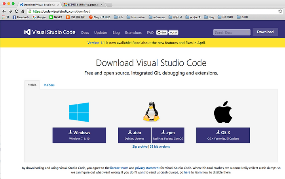Click the search magnifier in Search Docs
This screenshot has height=179, width=285.
pyautogui.click(x=247, y=32)
